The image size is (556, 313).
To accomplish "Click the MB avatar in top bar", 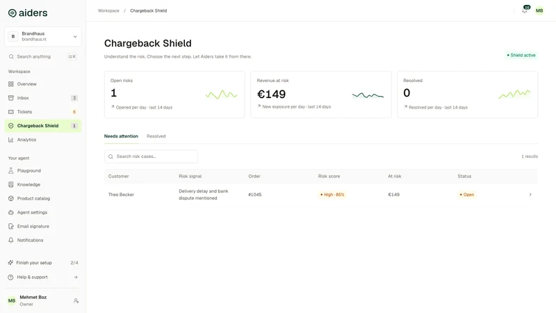I will 539,10.
